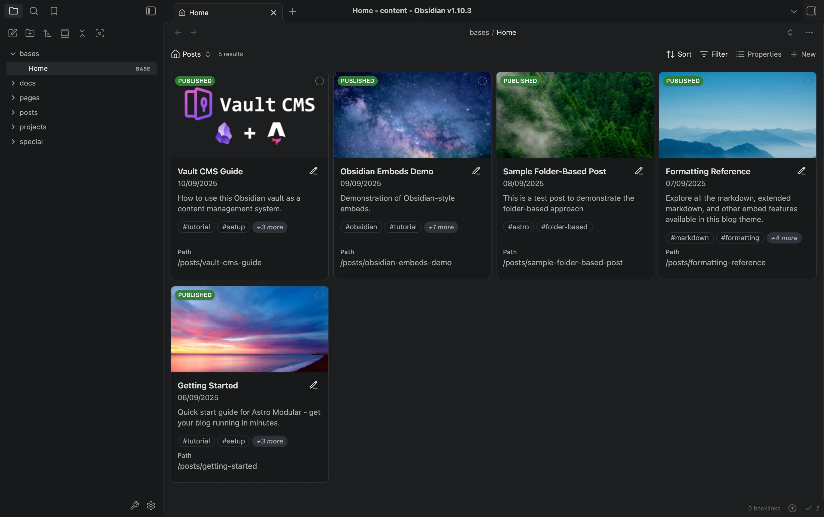Collapse the bases folder
This screenshot has width=824, height=517.
13,54
